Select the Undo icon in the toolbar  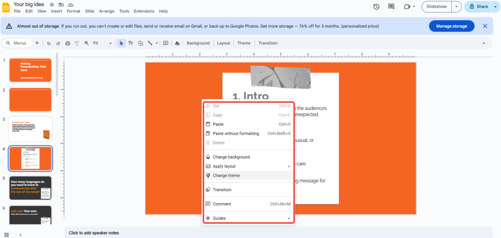click(49, 43)
